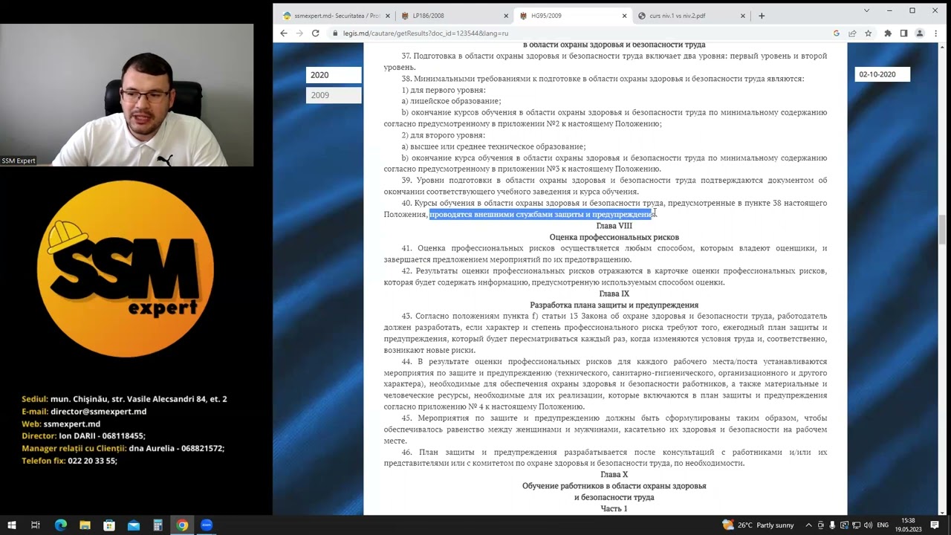Image resolution: width=951 pixels, height=535 pixels.
Task: Click the 'Глава VIII' chapter heading
Action: (614, 226)
